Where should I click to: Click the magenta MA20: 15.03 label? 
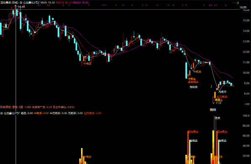pos(81,3)
